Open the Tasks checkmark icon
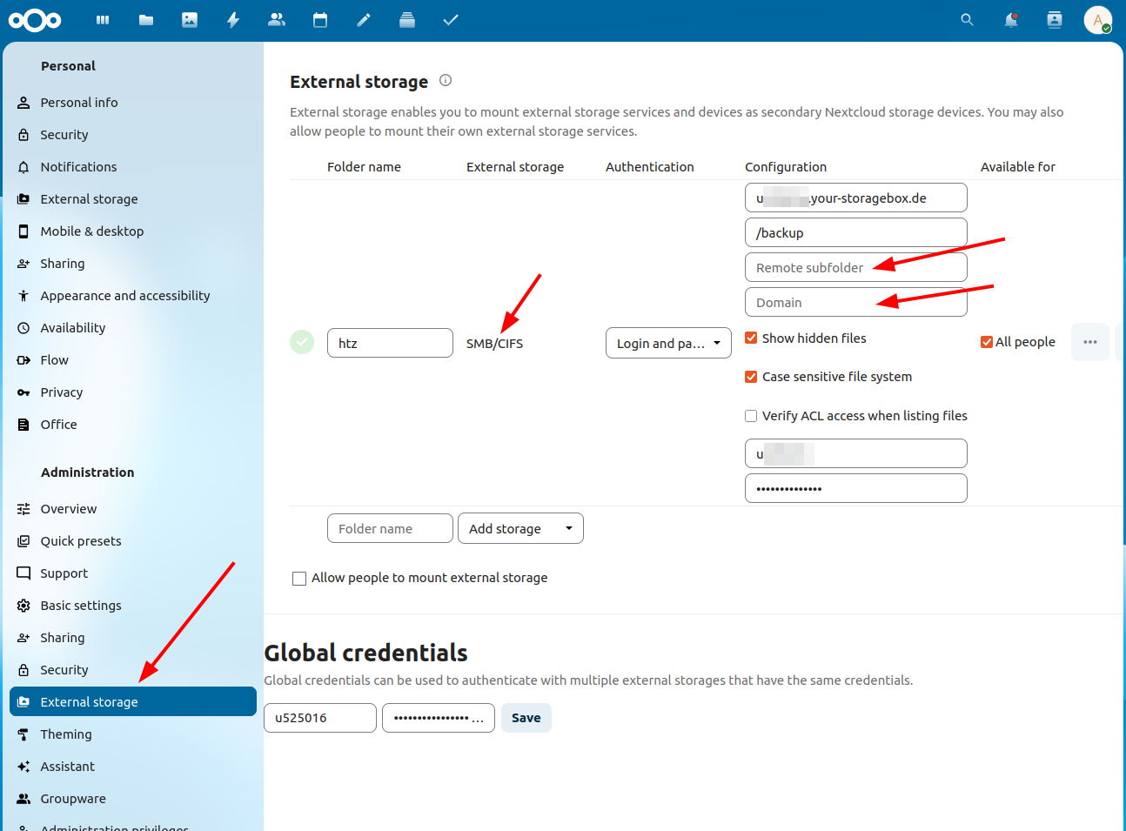Image resolution: width=1126 pixels, height=831 pixels. click(x=450, y=20)
